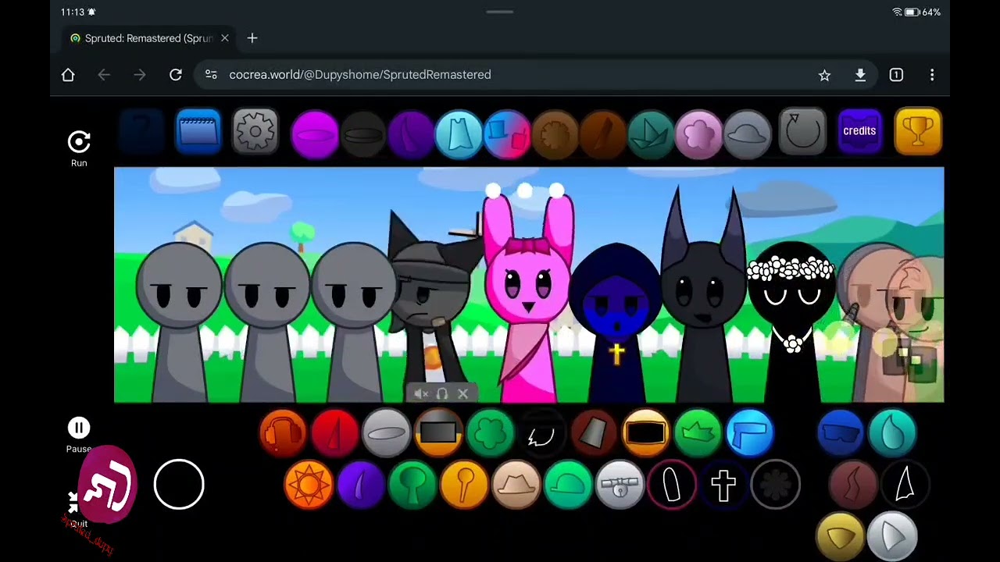
Task: Solo the character using headphones icon
Action: pyautogui.click(x=442, y=394)
